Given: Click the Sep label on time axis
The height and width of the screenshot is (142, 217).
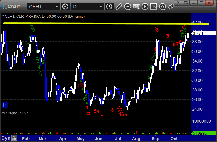Looking at the screenshot, I should click(156, 139).
